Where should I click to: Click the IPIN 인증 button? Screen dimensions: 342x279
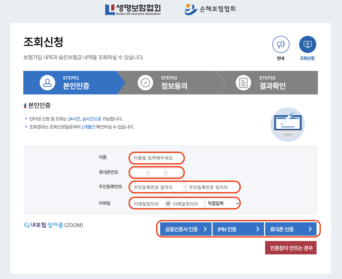click(238, 229)
